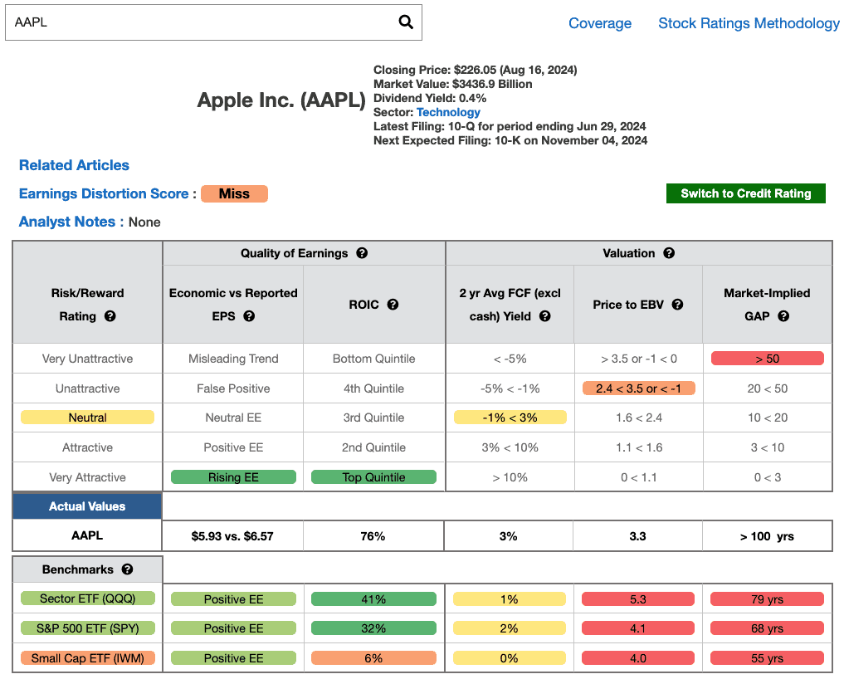
Task: Click help icon for Economic vs Reported EPS
Action: pos(249,316)
